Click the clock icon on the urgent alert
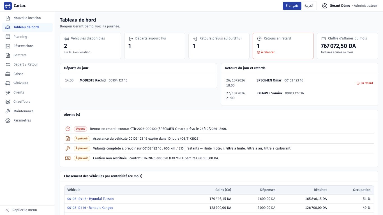The width and height of the screenshot is (383, 215). pyautogui.click(x=68, y=129)
